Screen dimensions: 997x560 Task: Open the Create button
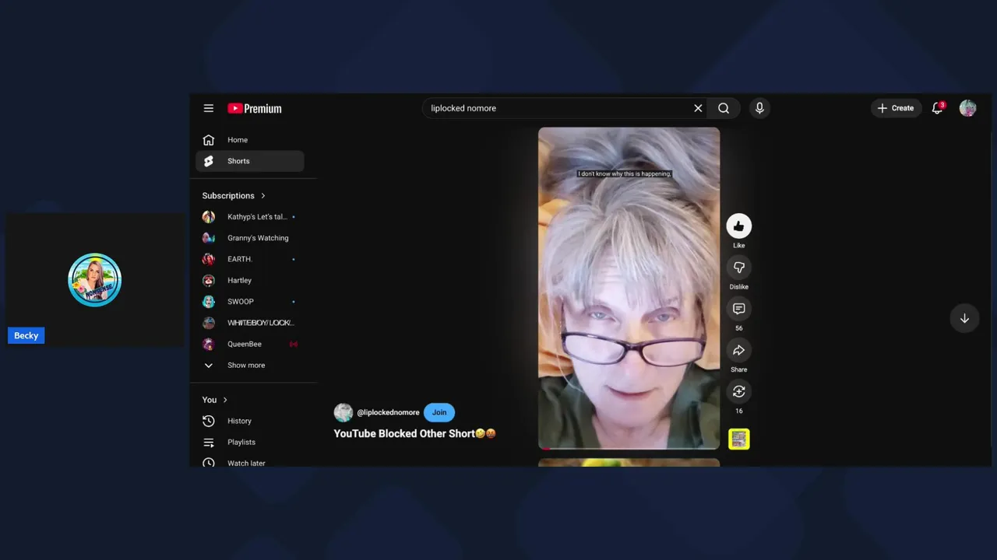click(896, 108)
